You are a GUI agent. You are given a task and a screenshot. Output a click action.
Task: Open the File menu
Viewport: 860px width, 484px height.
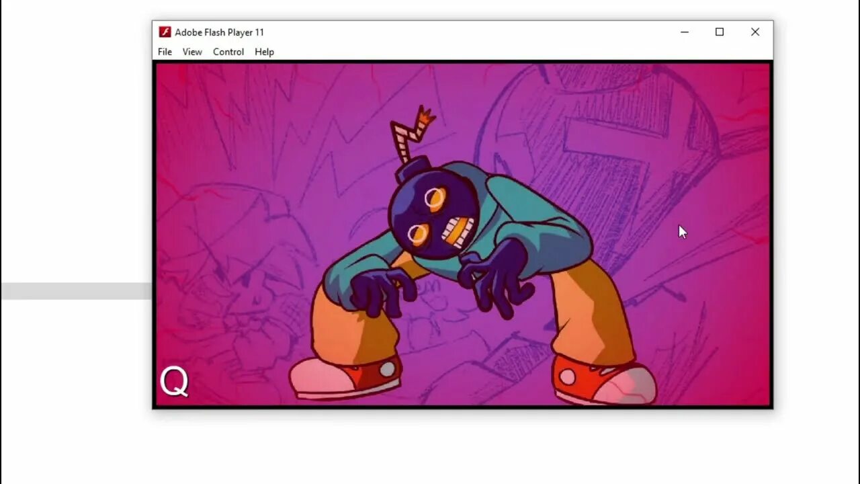coord(165,52)
